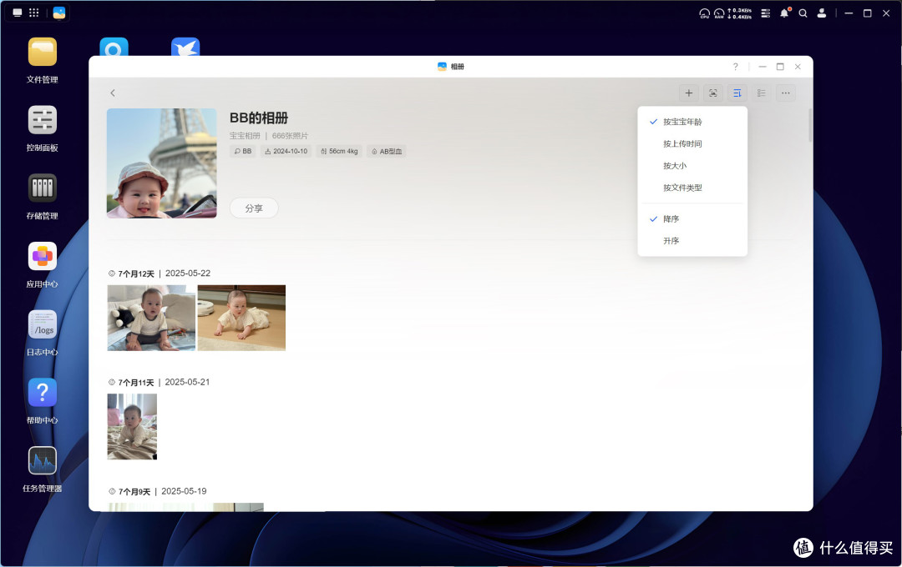This screenshot has width=902, height=567.
Task: Open the blue bird desktop app icon
Action: (185, 47)
